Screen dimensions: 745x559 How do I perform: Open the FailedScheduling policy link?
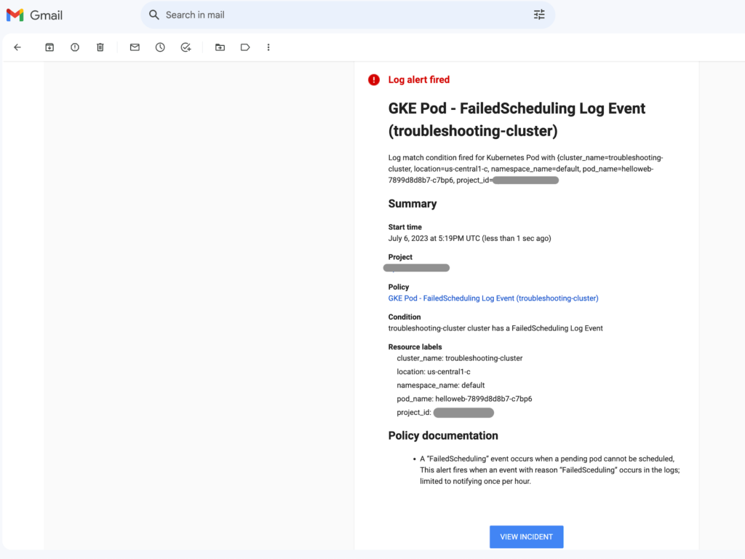tap(493, 298)
